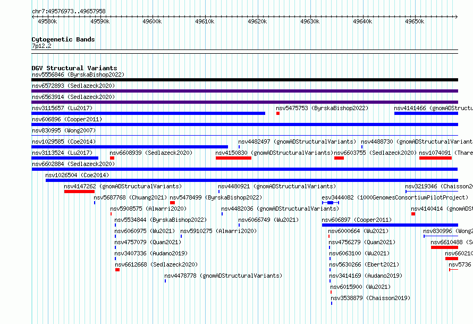Select nsv4757079 (Quan2021) label
Screen dimensions: 473x324
click(x=148, y=242)
